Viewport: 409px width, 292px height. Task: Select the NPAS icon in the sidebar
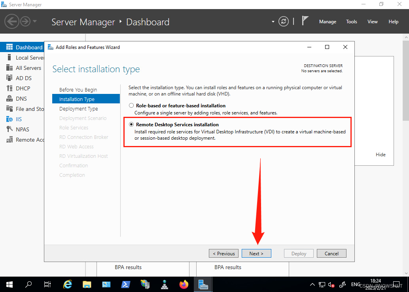[x=9, y=129]
